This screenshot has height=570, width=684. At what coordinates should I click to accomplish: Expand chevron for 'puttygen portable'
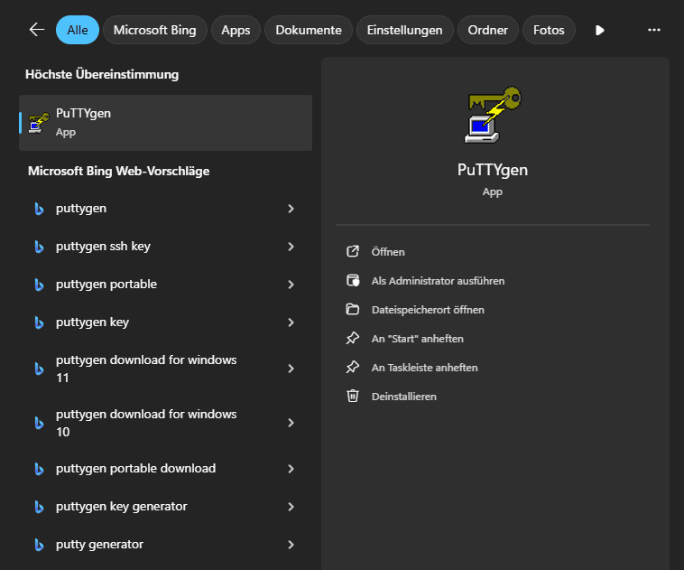tap(291, 285)
